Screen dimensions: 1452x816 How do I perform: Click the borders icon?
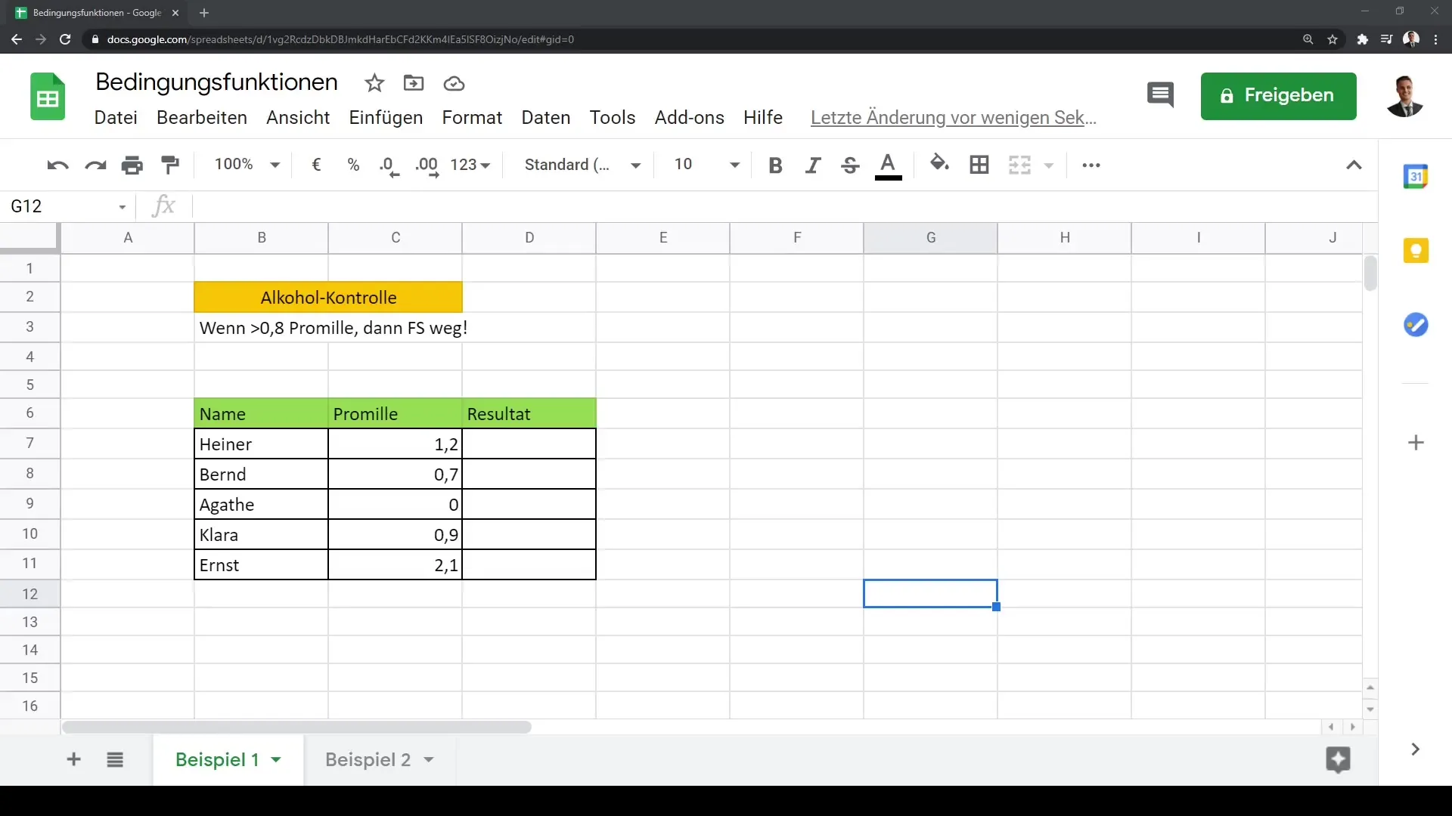click(979, 165)
